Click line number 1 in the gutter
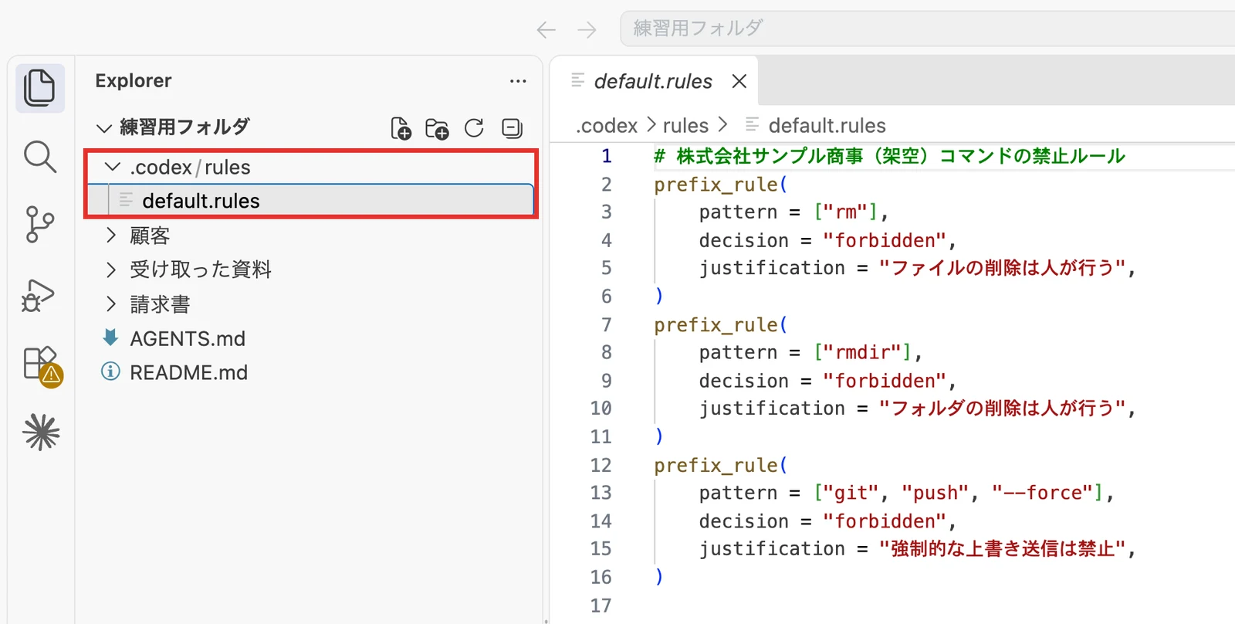Viewport: 1235px width, 624px height. (607, 156)
